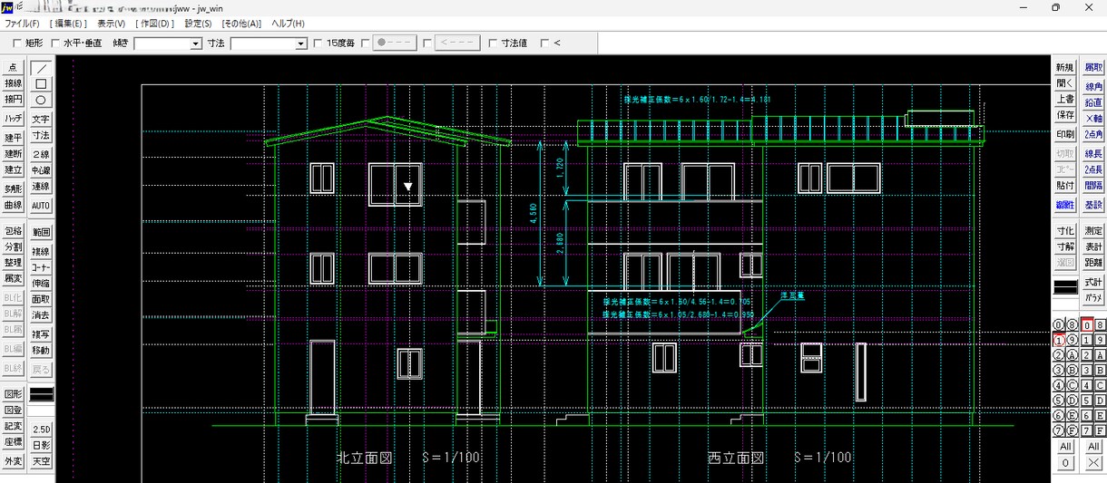
Task: Select the 曲線 curve tool
Action: click(x=13, y=206)
